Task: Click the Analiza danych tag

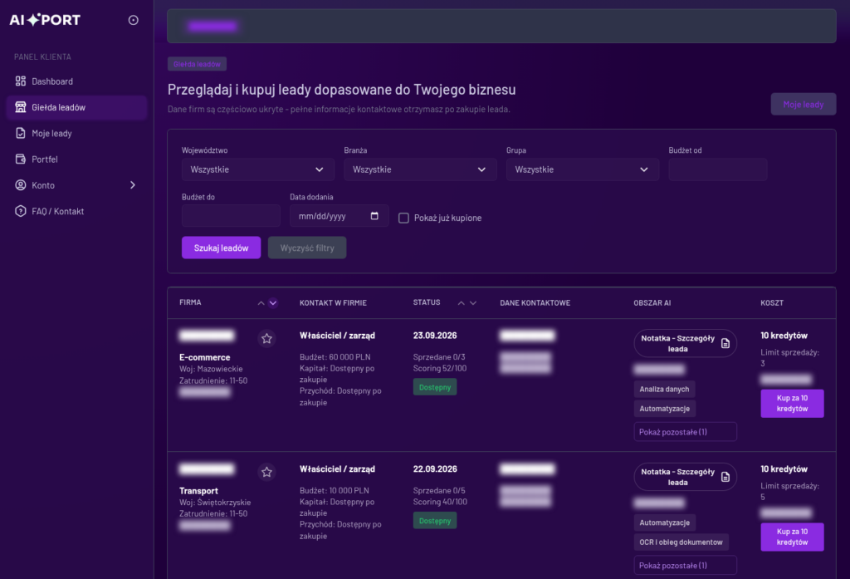Action: coord(664,389)
